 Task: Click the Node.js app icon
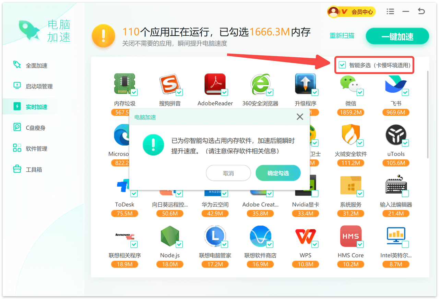170,237
